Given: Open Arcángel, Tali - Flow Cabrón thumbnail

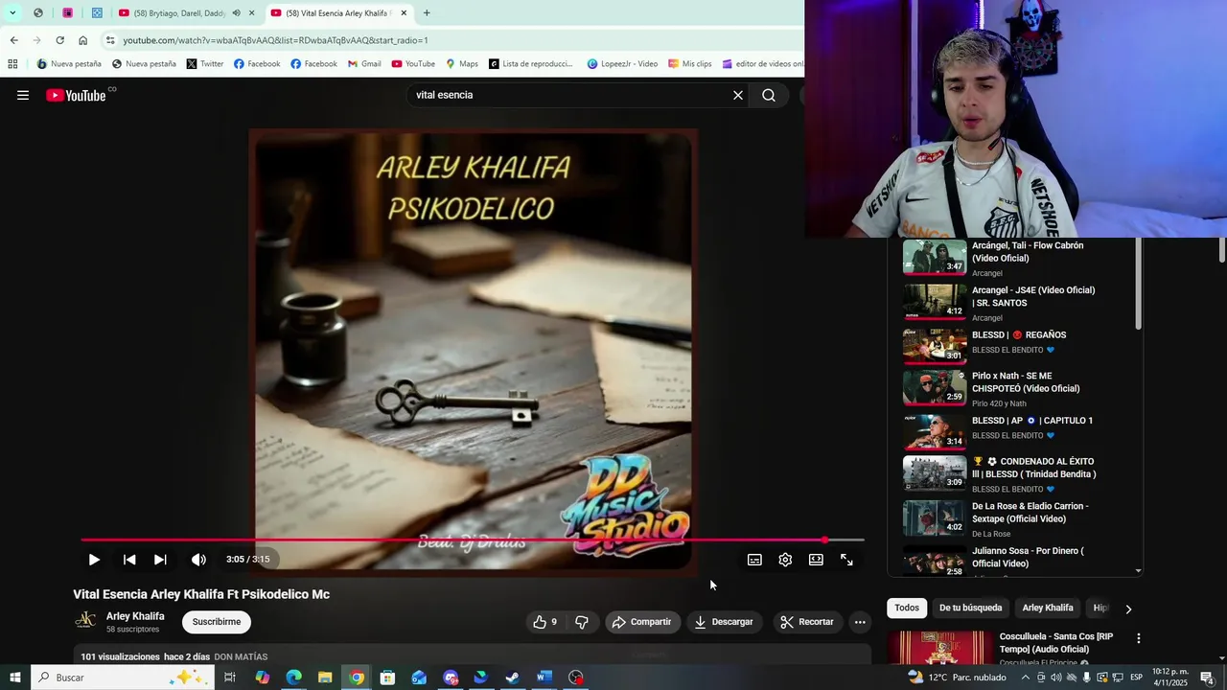Looking at the screenshot, I should click(935, 257).
